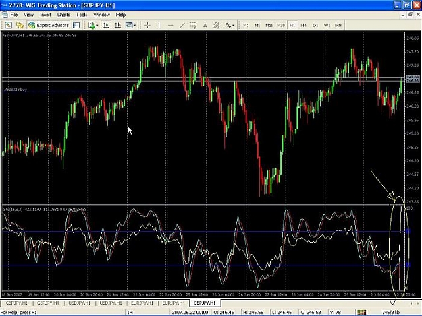The image size is (422, 316).
Task: Click the Arrows objects icon
Action: pos(228,25)
